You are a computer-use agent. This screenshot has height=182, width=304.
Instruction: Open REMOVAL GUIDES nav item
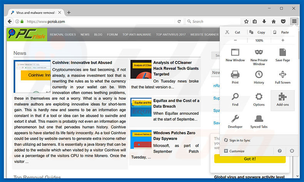click(x=63, y=35)
